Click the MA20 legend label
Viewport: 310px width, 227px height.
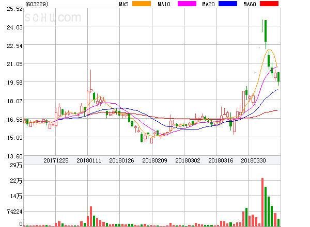coord(208,4)
